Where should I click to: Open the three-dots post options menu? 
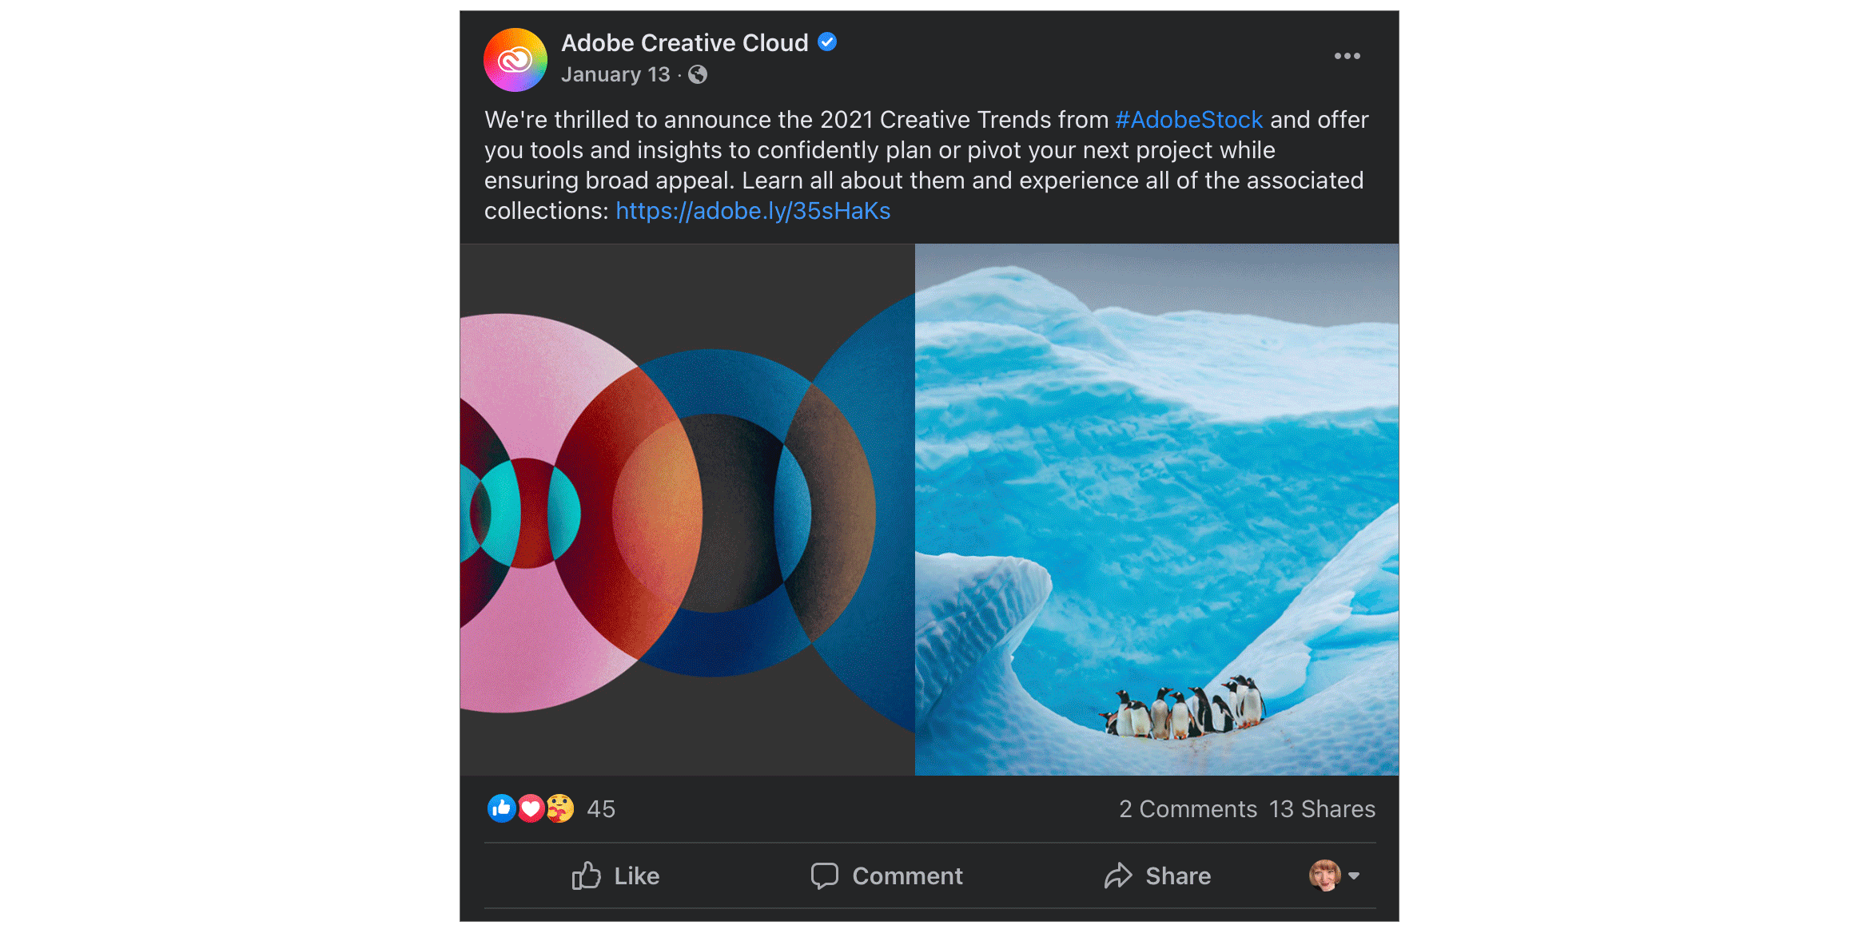[1347, 56]
